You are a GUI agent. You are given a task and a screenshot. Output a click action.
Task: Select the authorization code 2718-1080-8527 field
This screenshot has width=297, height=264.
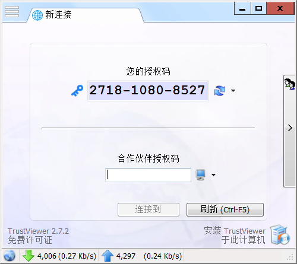(x=148, y=91)
